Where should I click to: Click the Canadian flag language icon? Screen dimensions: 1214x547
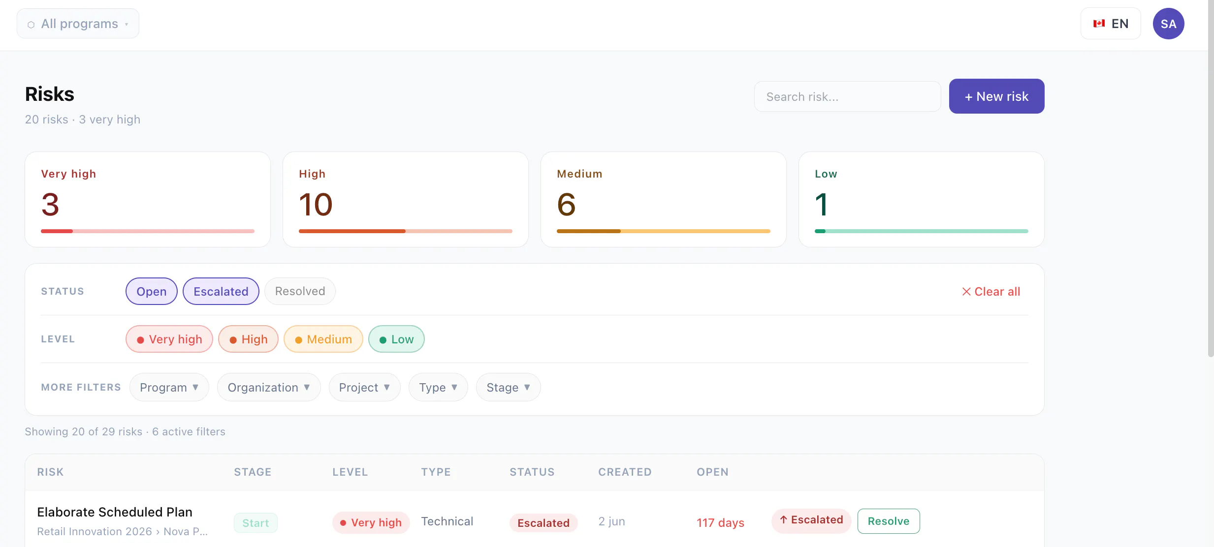[x=1099, y=24]
